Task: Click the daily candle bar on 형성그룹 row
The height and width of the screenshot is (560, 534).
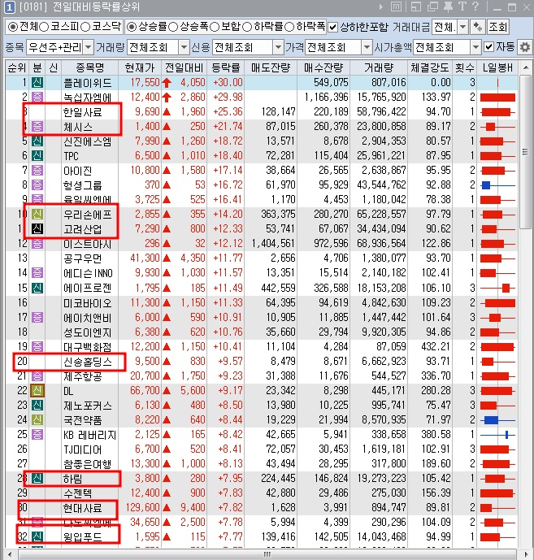Action: click(x=498, y=185)
